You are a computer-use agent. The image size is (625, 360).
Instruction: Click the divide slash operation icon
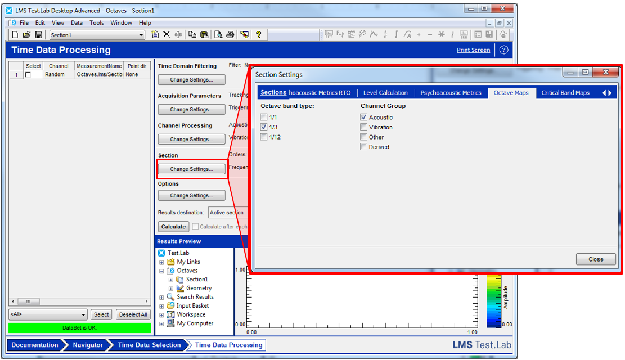pos(452,35)
